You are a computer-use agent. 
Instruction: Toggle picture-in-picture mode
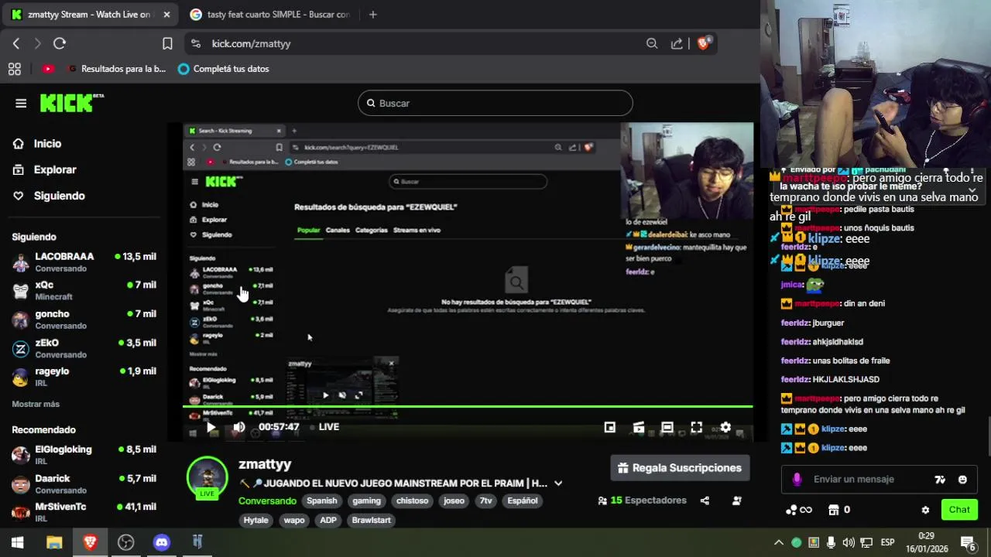pos(610,427)
